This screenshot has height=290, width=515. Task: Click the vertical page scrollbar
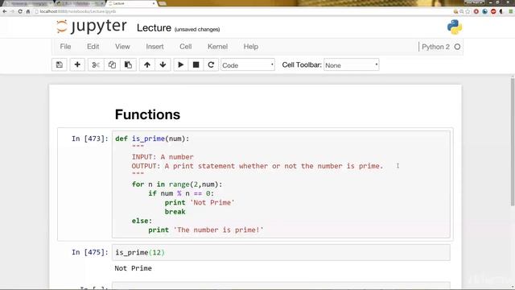(x=513, y=142)
